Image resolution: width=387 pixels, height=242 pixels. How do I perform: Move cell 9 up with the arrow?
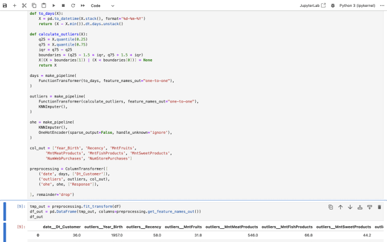[x=340, y=207]
